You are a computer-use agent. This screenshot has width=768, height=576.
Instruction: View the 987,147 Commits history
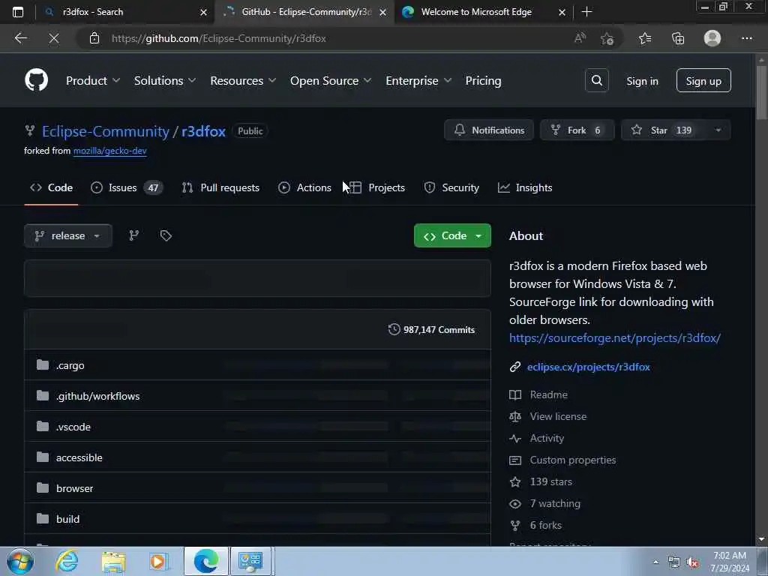click(431, 330)
